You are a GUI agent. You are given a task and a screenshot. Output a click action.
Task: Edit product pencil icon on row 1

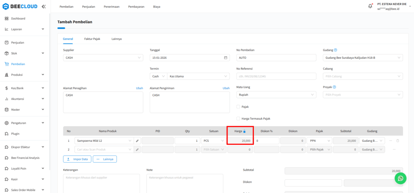point(137,141)
